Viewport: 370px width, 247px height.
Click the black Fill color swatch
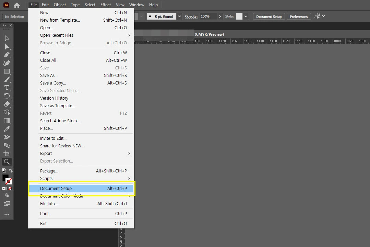[5, 178]
